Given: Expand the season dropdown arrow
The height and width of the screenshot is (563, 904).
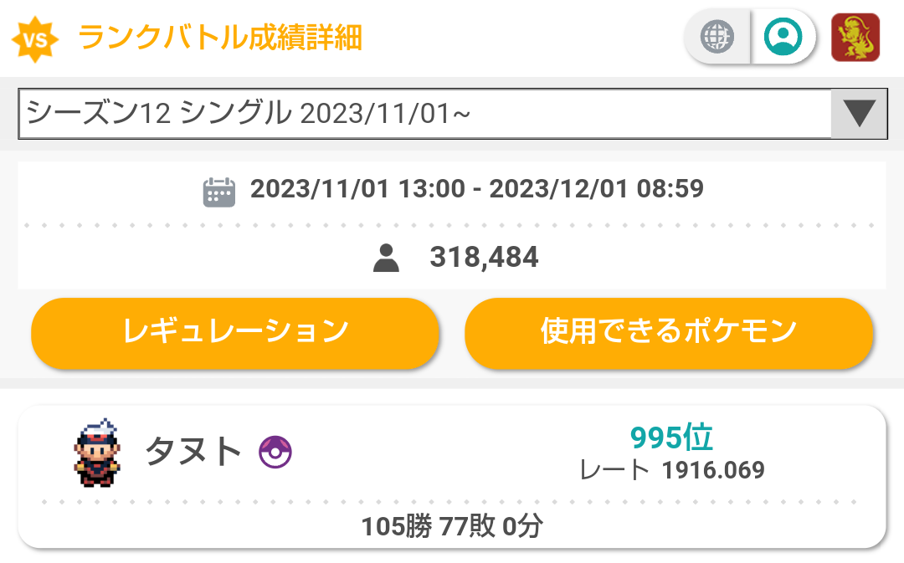Looking at the screenshot, I should pyautogui.click(x=859, y=114).
